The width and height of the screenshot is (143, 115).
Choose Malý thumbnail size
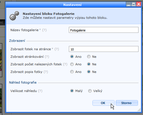point(72,91)
